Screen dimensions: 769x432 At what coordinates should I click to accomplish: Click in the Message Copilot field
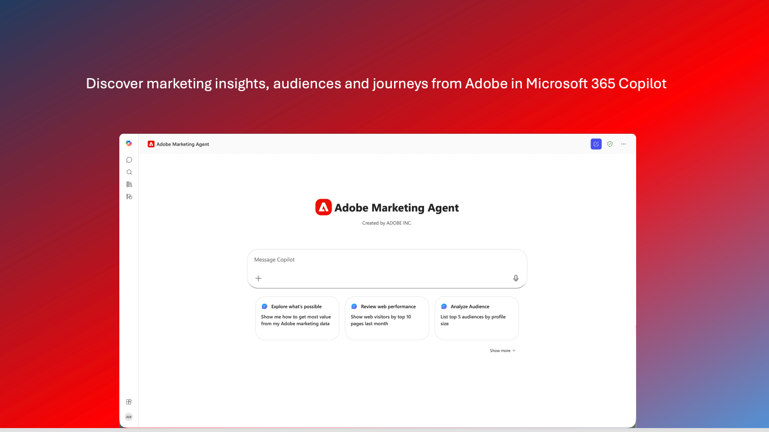coord(387,260)
